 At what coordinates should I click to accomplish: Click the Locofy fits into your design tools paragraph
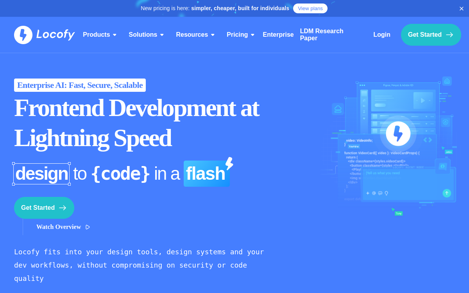pyautogui.click(x=139, y=265)
